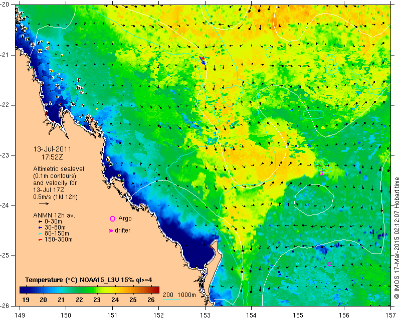Click the longitude axis label '157'

(390, 315)
